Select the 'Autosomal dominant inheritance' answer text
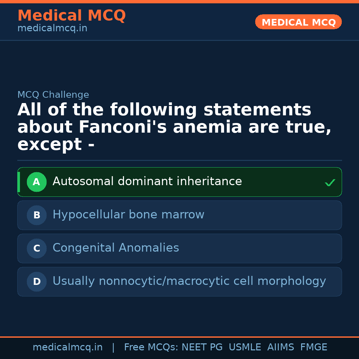This screenshot has width=359, height=359. [147, 181]
